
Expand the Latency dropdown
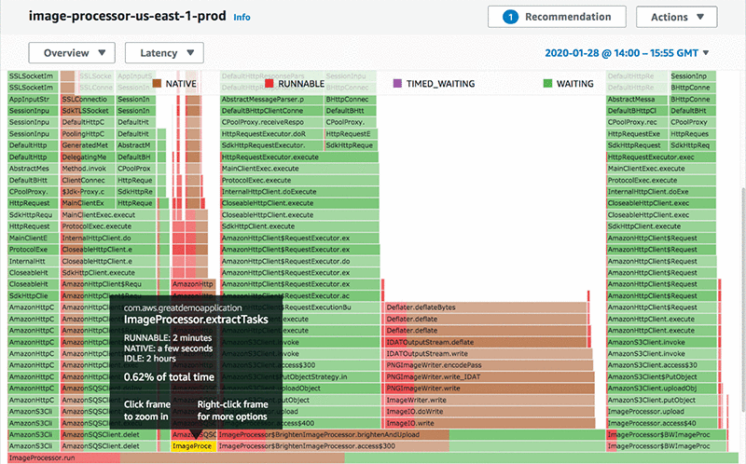click(164, 53)
